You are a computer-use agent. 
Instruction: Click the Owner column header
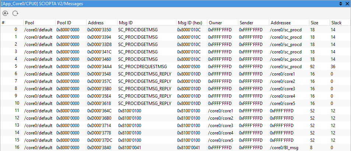[x=215, y=23]
